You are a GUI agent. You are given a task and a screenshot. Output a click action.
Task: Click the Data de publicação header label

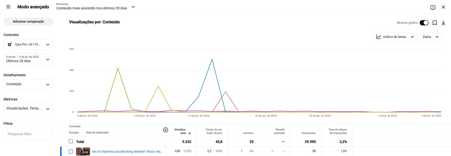tap(97, 133)
